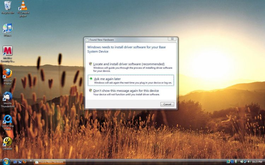Click the shield icon beside Locate and install
265x165 pixels.
[90, 64]
